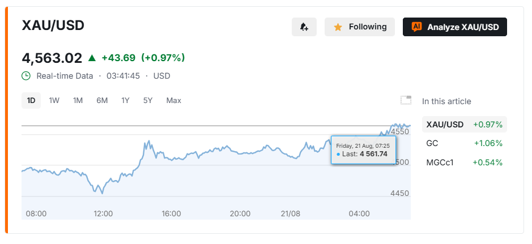532x244 pixels.
Task: Switch chart to 1Y range
Action: point(126,100)
